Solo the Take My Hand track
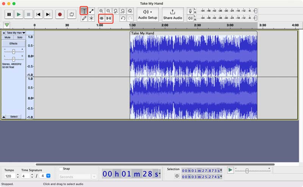This screenshot has height=187, width=303. [x=20, y=37]
